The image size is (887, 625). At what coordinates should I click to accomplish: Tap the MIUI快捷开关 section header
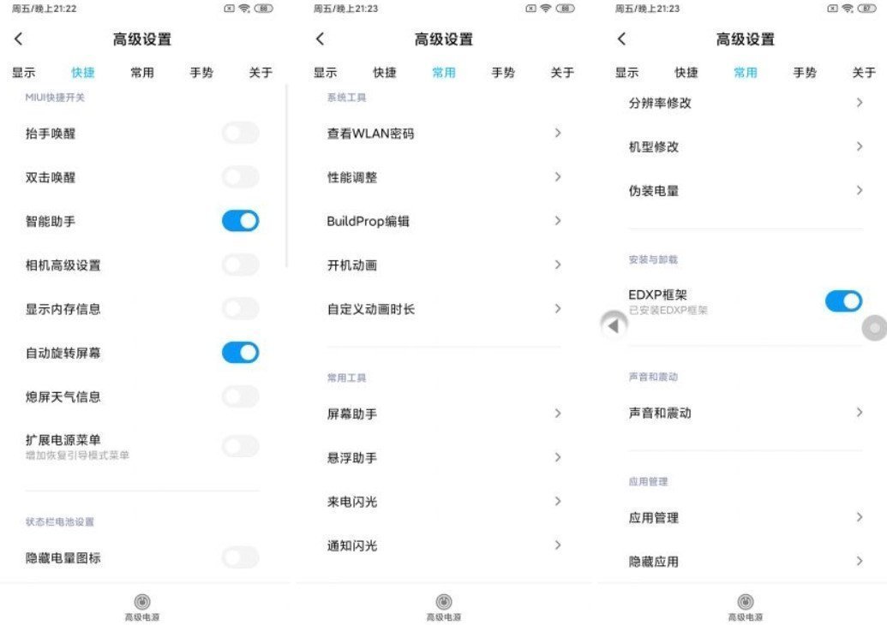(55, 98)
